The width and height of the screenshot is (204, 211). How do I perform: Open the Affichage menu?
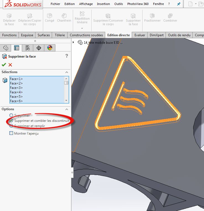86,4
